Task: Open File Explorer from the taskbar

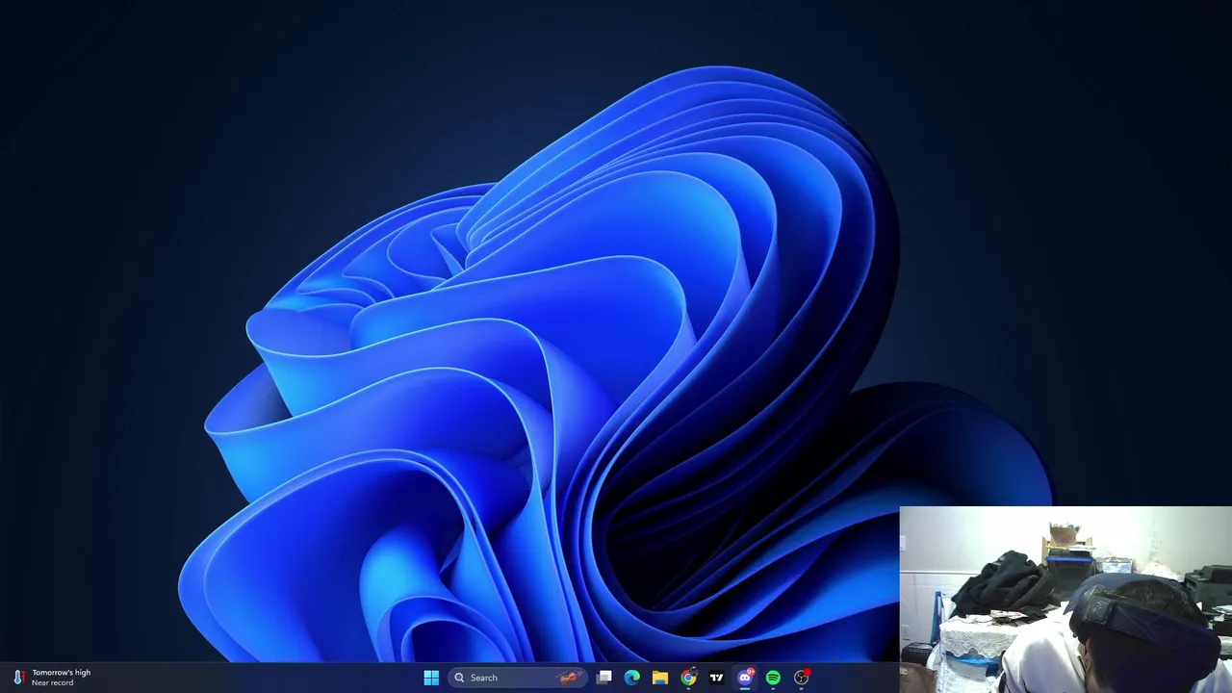Action: coord(660,678)
